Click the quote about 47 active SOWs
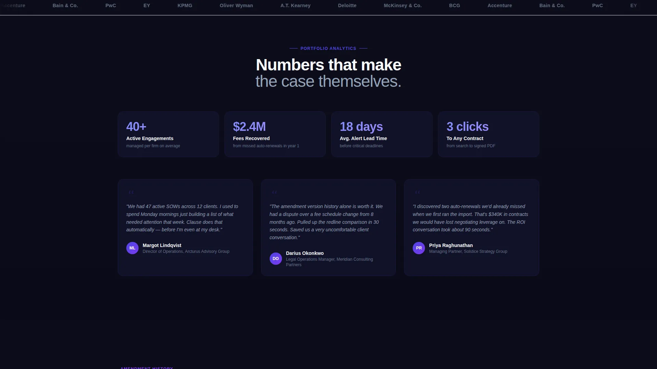The image size is (657, 369). pos(182,218)
